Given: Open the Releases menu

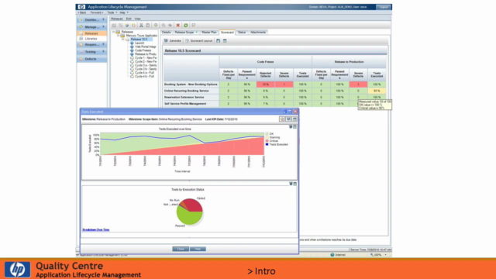Looking at the screenshot, I should [117, 19].
